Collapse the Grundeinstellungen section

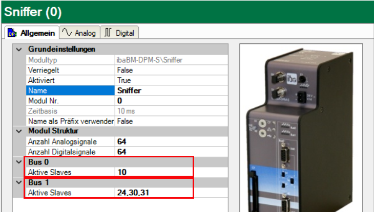pos(19,50)
